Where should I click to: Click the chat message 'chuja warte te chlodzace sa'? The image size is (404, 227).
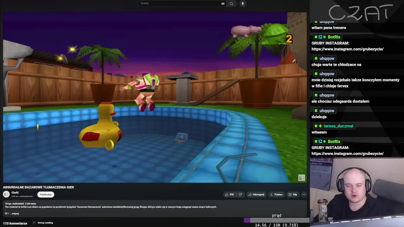tap(336, 65)
